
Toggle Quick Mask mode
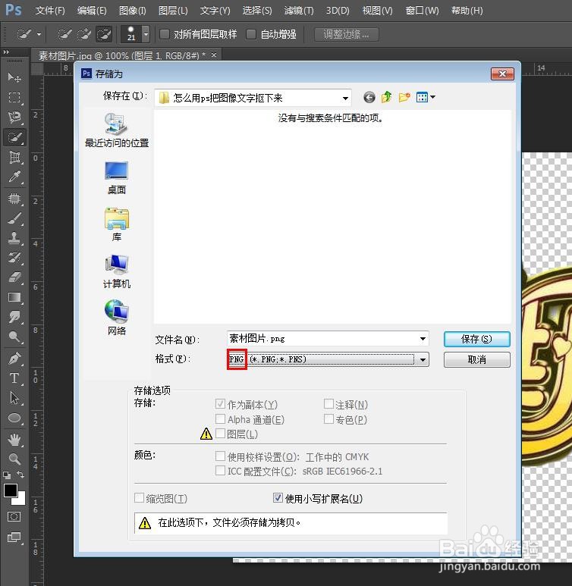coord(14,517)
